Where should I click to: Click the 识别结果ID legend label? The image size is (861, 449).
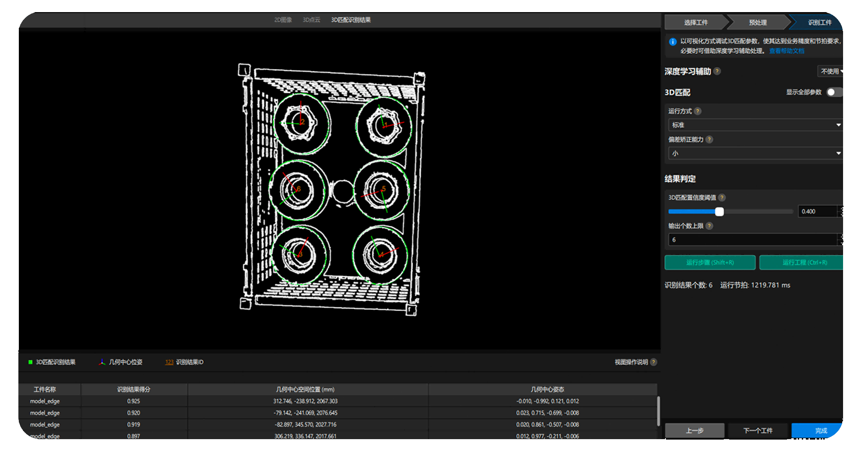click(x=190, y=362)
